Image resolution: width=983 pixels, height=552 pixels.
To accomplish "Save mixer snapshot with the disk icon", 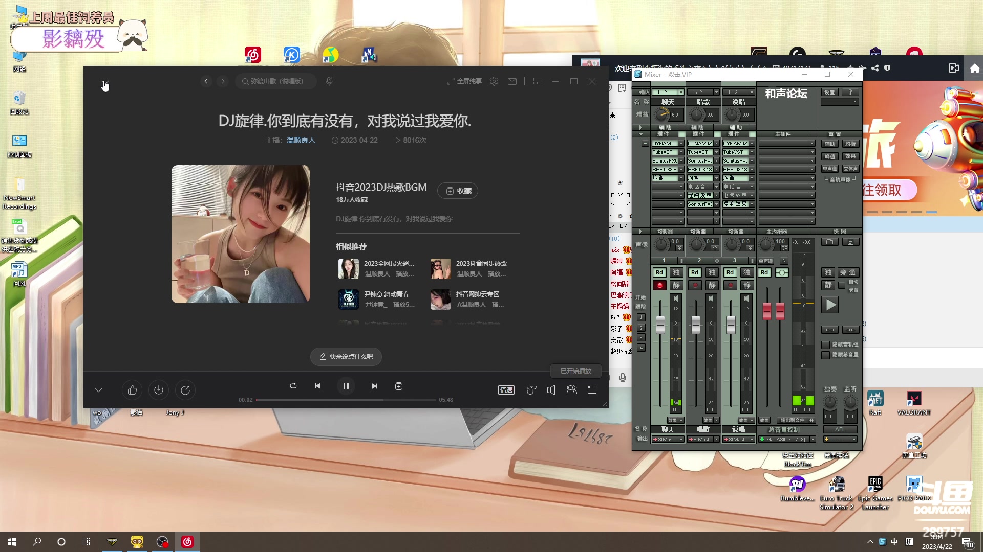I will [x=850, y=242].
